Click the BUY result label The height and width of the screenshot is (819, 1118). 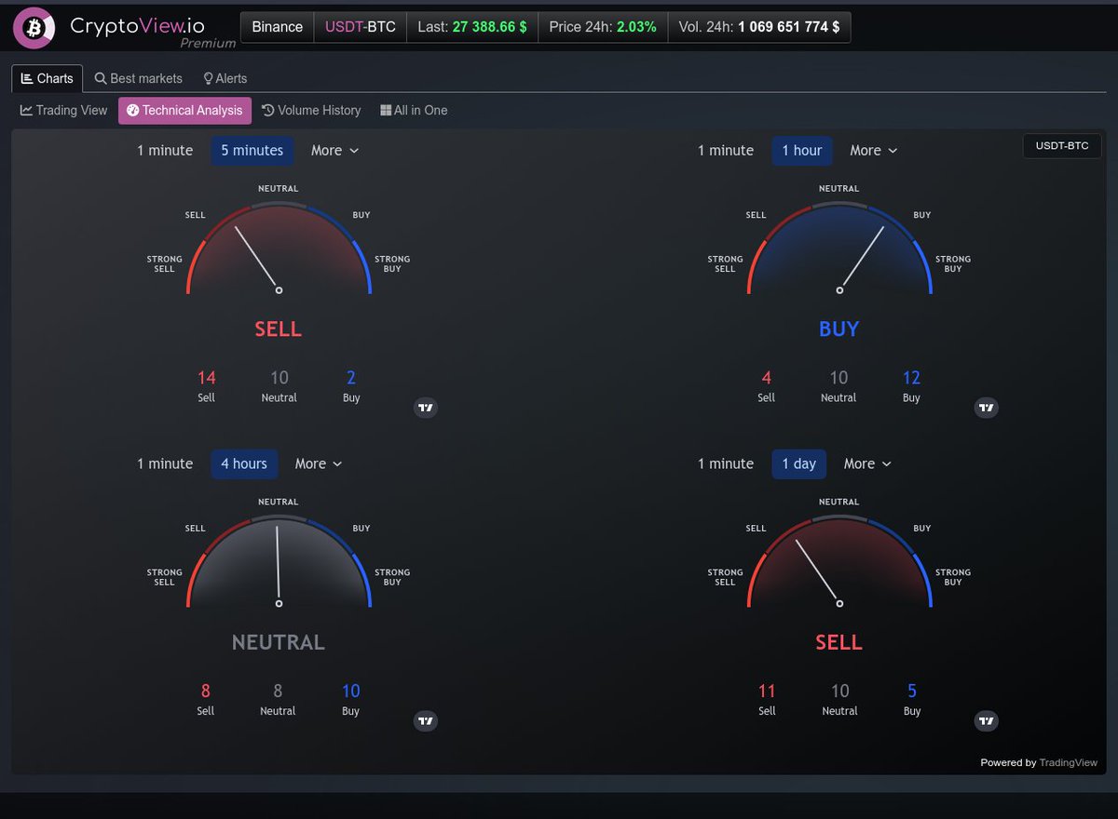838,329
